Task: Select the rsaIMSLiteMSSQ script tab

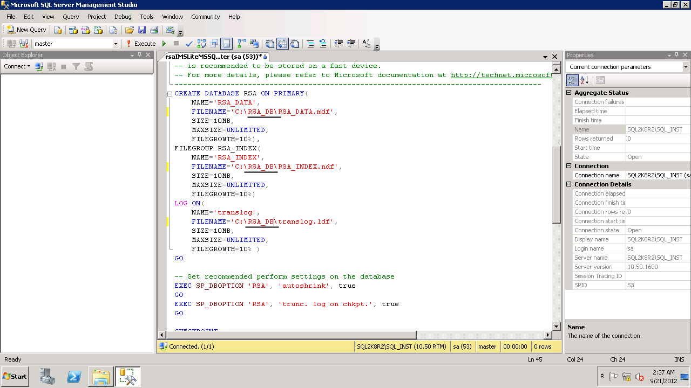Action: point(213,57)
